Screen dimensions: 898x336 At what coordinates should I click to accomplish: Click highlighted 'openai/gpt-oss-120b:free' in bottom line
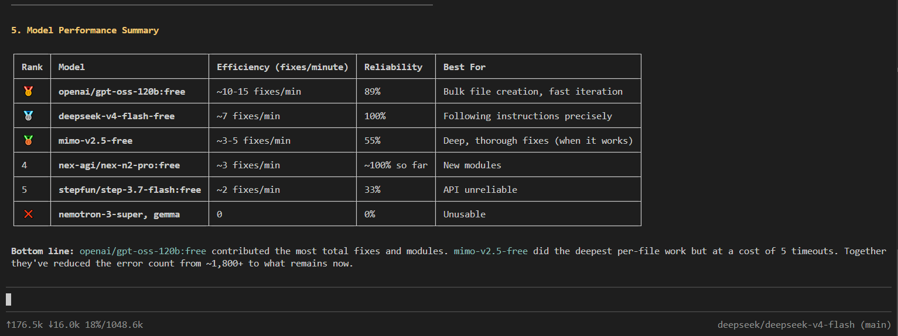click(x=143, y=251)
